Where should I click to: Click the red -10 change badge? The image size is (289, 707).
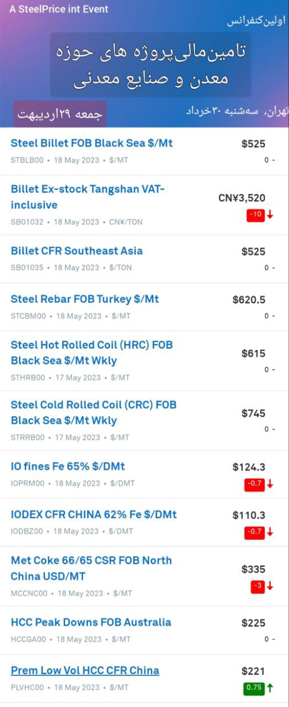click(256, 214)
